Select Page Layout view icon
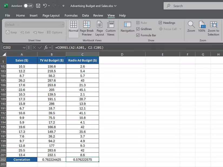 click(x=99, y=28)
